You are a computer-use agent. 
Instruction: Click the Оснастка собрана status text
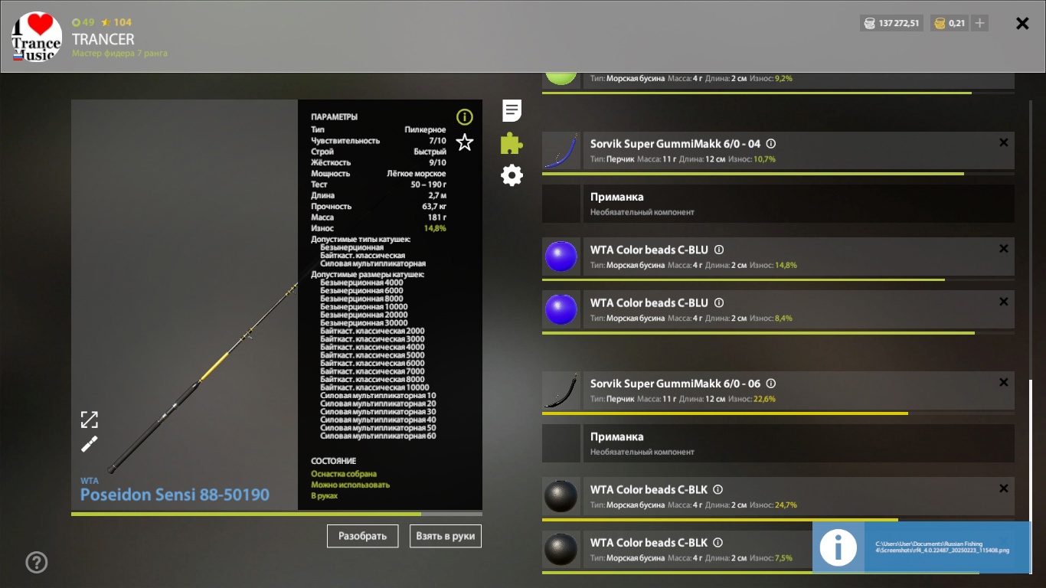pyautogui.click(x=344, y=474)
